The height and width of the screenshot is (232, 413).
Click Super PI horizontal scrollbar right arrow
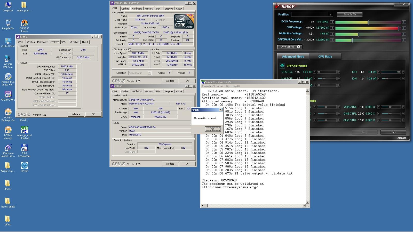click(x=304, y=205)
